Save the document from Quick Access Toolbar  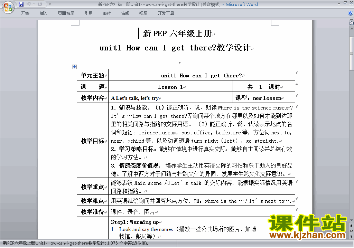[21, 4]
